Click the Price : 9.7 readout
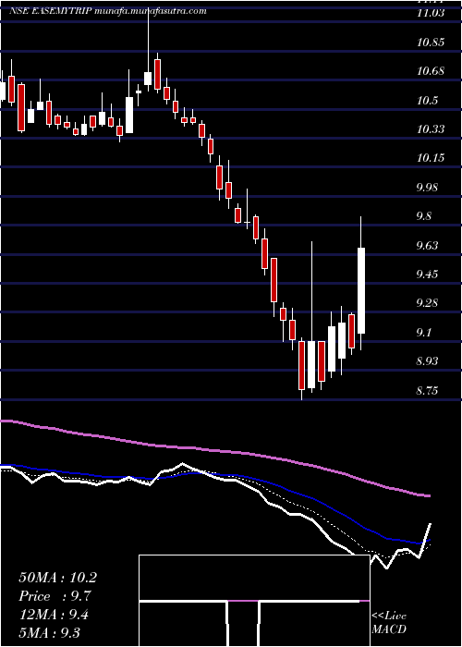This screenshot has height=647, width=462. click(55, 596)
